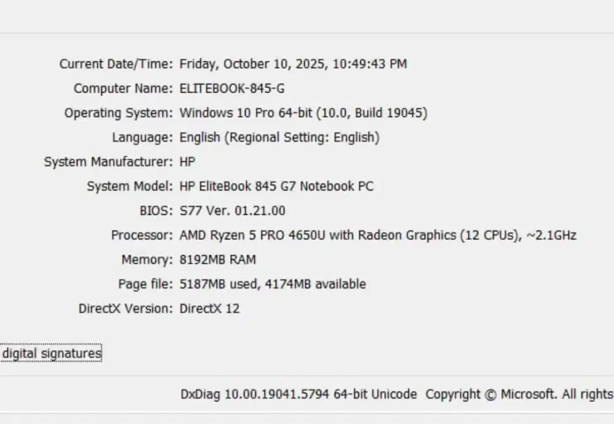Click the DxDiag 10.00.19041.5794 version text
The height and width of the screenshot is (424, 614).
pos(298,395)
